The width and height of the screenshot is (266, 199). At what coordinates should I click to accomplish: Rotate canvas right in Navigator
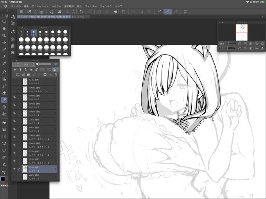pos(245,48)
